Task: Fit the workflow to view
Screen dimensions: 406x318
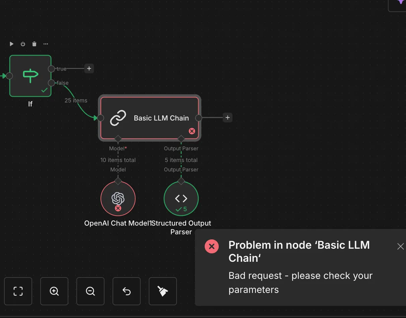Action: [18, 291]
